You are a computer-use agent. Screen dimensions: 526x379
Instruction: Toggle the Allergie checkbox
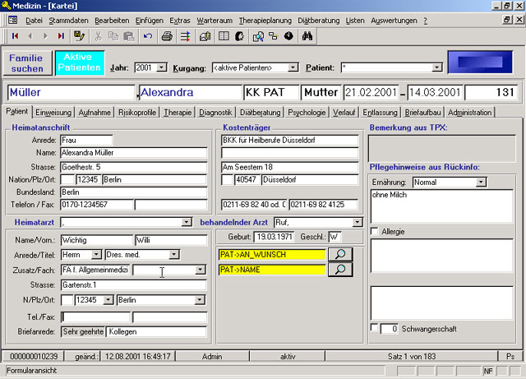click(x=375, y=231)
